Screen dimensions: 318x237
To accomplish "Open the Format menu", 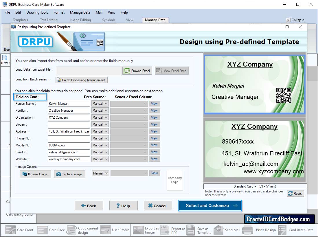I will pyautogui.click(x=59, y=12).
